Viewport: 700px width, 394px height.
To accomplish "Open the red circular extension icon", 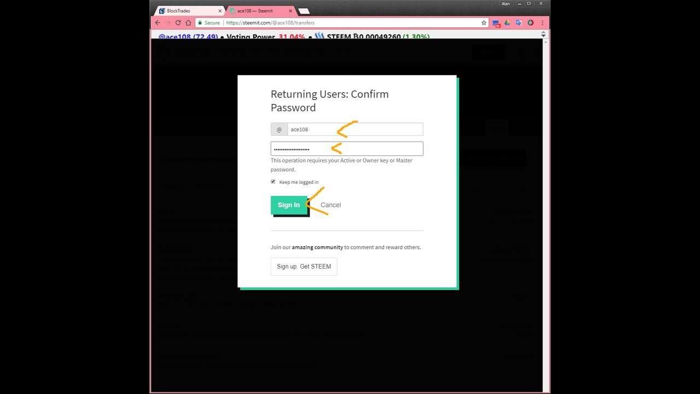I will tap(530, 23).
